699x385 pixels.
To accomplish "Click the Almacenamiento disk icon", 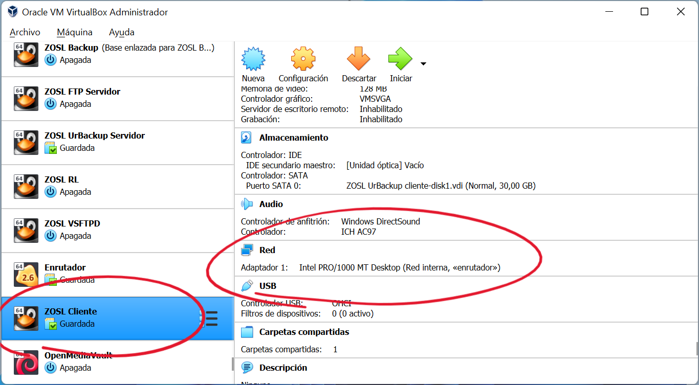I will pyautogui.click(x=247, y=138).
